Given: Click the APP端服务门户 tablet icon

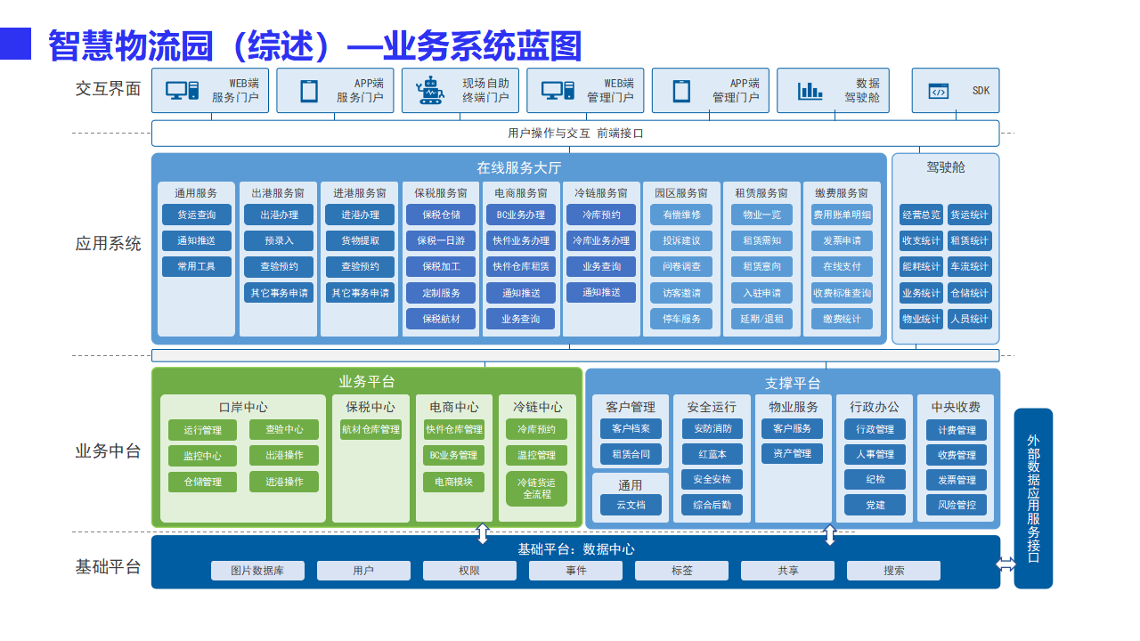Looking at the screenshot, I should pos(309,90).
